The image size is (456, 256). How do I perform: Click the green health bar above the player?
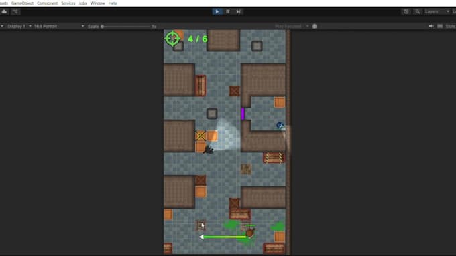pos(250,225)
